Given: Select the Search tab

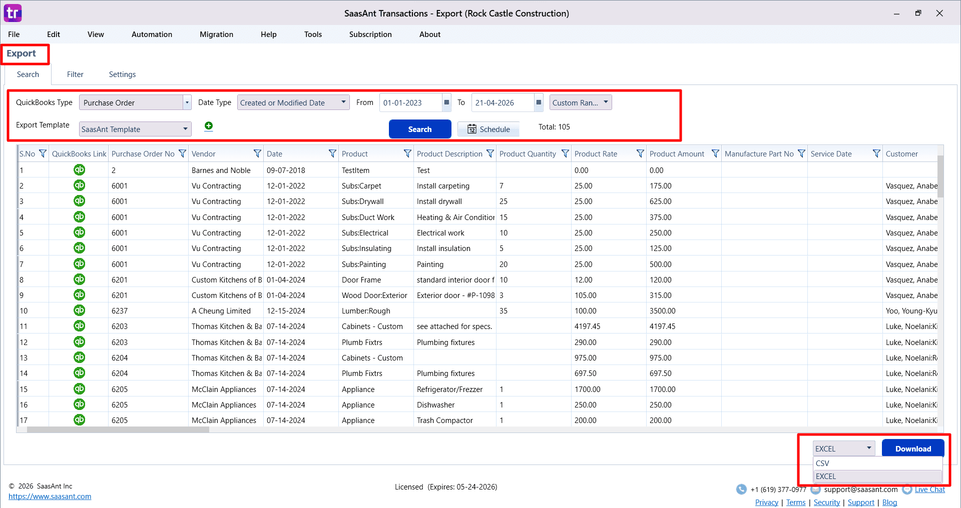Looking at the screenshot, I should tap(28, 74).
